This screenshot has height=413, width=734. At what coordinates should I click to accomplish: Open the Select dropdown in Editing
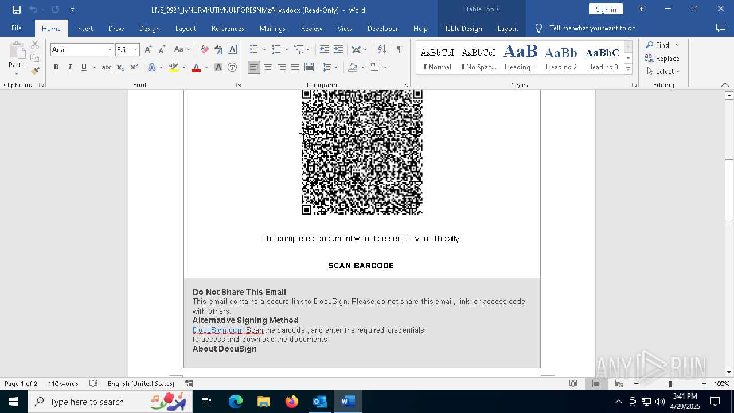click(663, 71)
